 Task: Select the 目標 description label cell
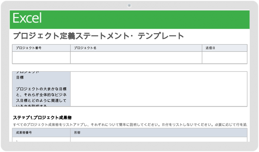[x=41, y=89]
